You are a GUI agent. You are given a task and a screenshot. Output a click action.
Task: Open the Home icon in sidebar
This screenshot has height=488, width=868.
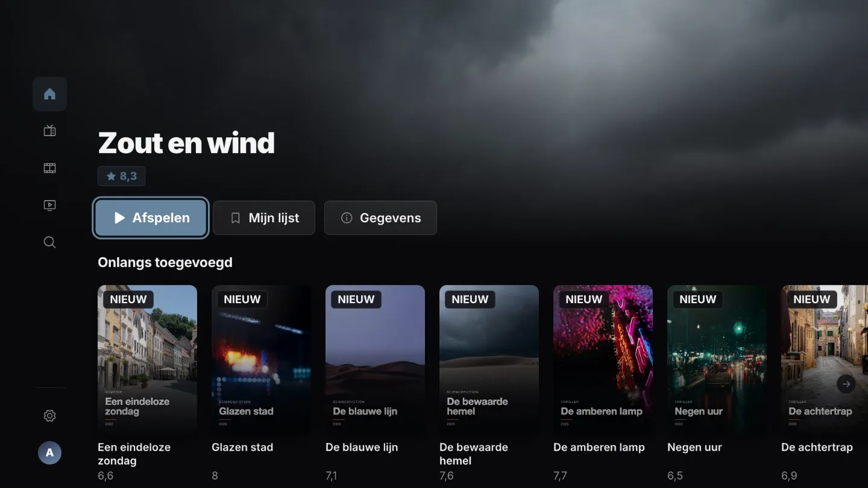(x=49, y=94)
